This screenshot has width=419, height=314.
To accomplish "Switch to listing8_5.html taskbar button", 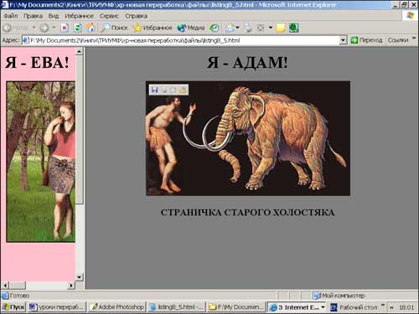I will (x=177, y=307).
